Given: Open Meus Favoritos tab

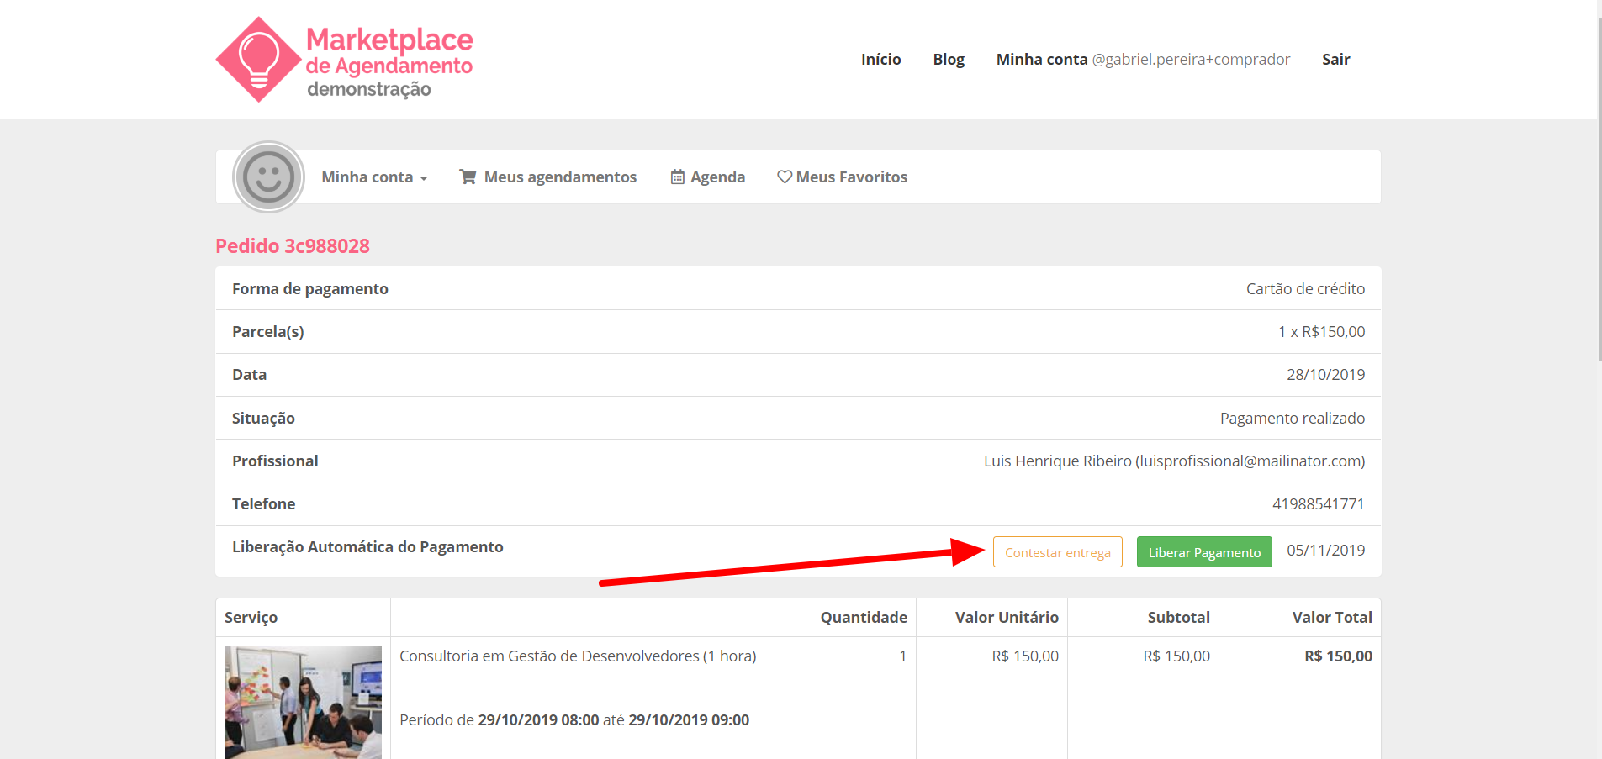Looking at the screenshot, I should click(x=842, y=177).
